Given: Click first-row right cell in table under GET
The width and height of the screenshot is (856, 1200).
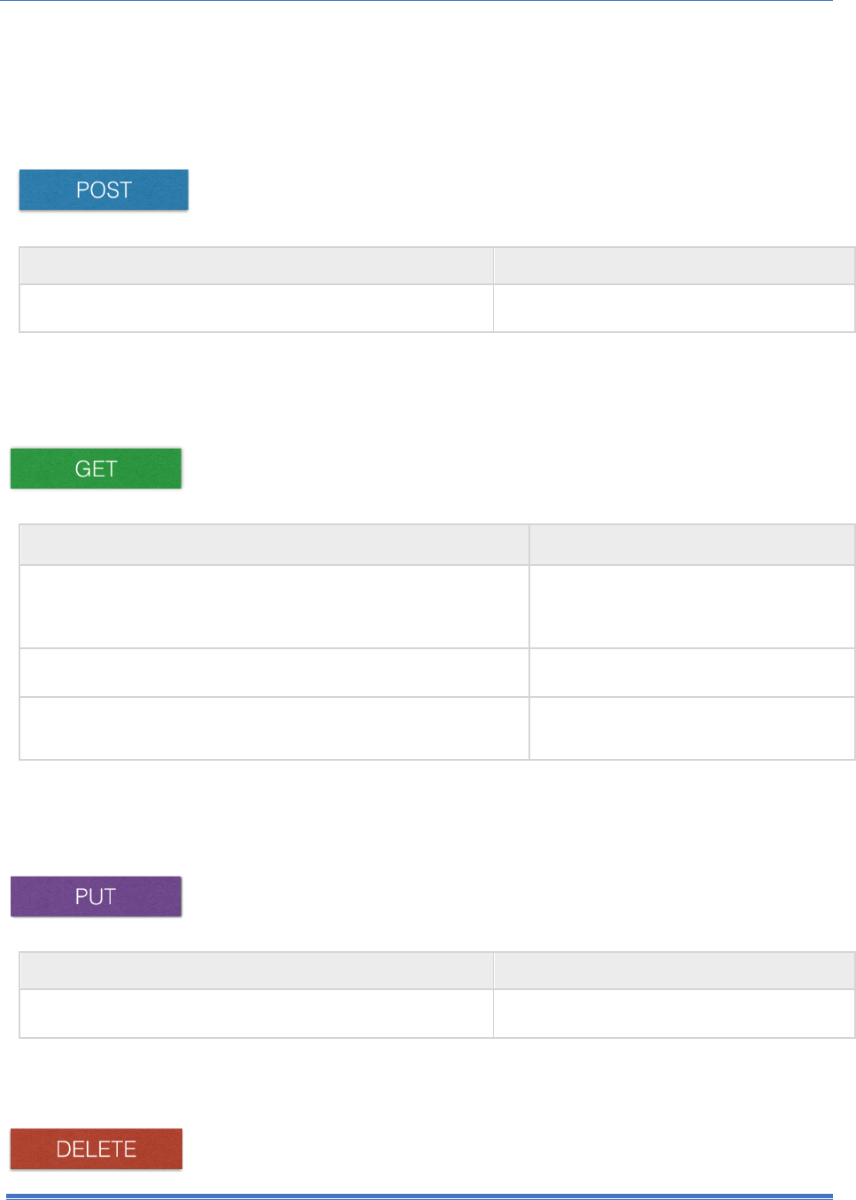Looking at the screenshot, I should click(x=691, y=607).
